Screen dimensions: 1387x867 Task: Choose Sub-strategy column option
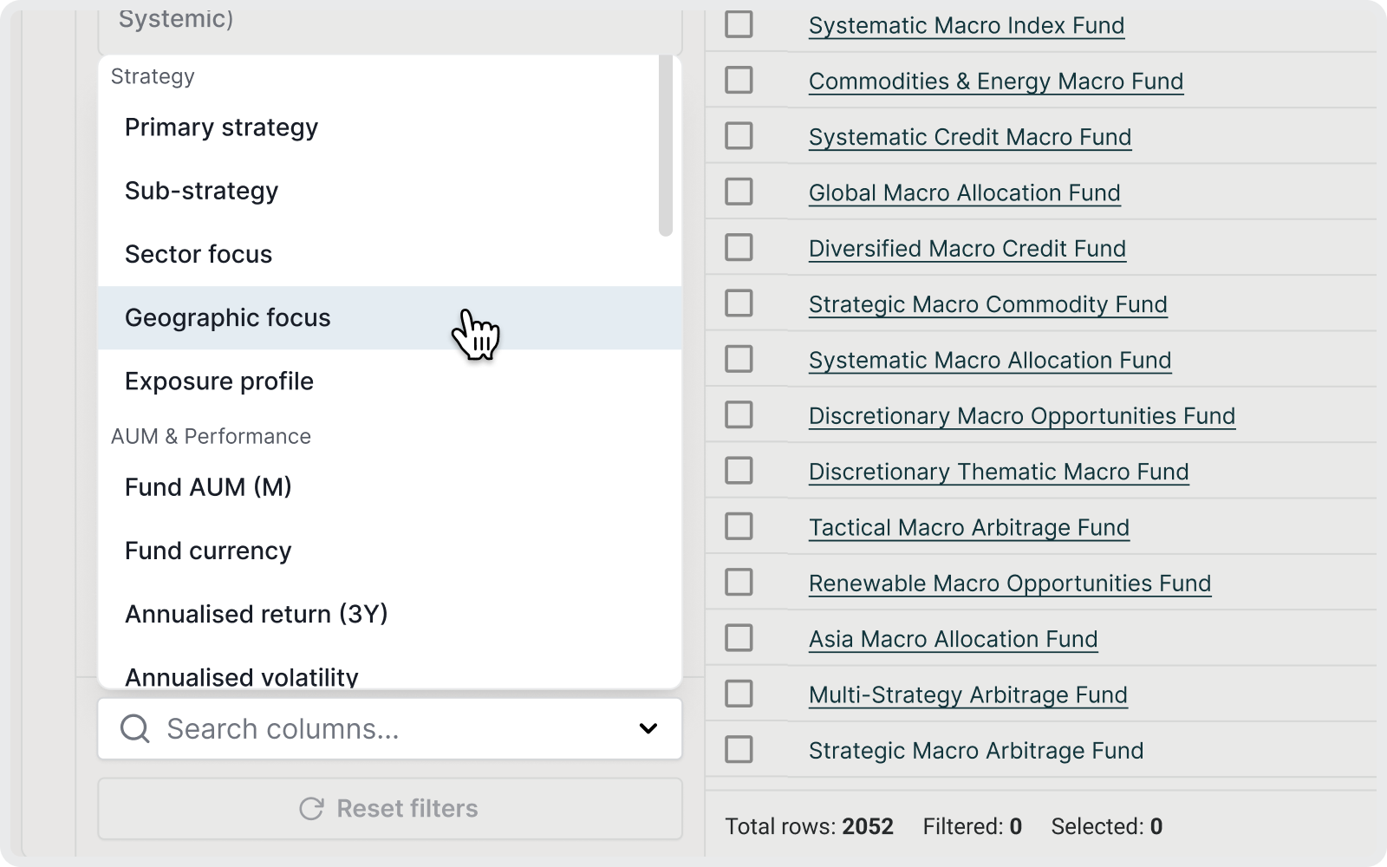coord(201,191)
